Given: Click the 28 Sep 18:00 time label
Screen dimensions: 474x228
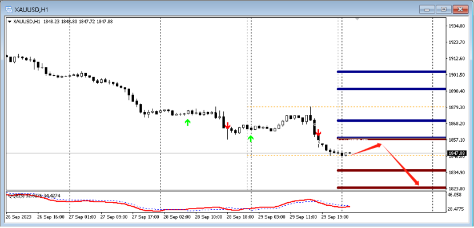Looking at the screenshot, I should click(x=240, y=217).
